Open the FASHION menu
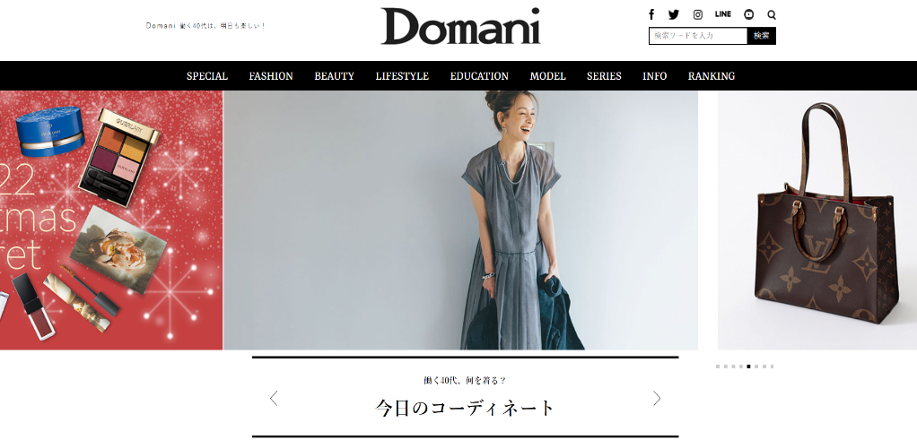 click(x=271, y=76)
